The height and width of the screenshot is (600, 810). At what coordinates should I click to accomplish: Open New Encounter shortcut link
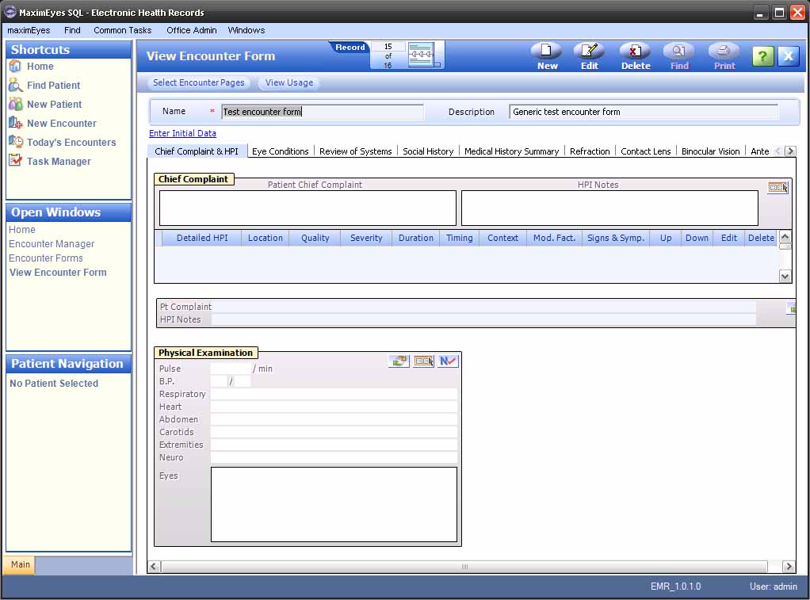62,124
